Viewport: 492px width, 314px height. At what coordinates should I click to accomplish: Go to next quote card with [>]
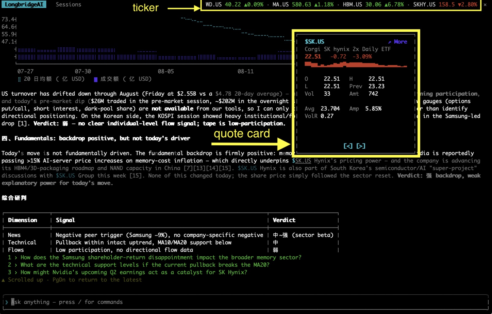point(361,146)
